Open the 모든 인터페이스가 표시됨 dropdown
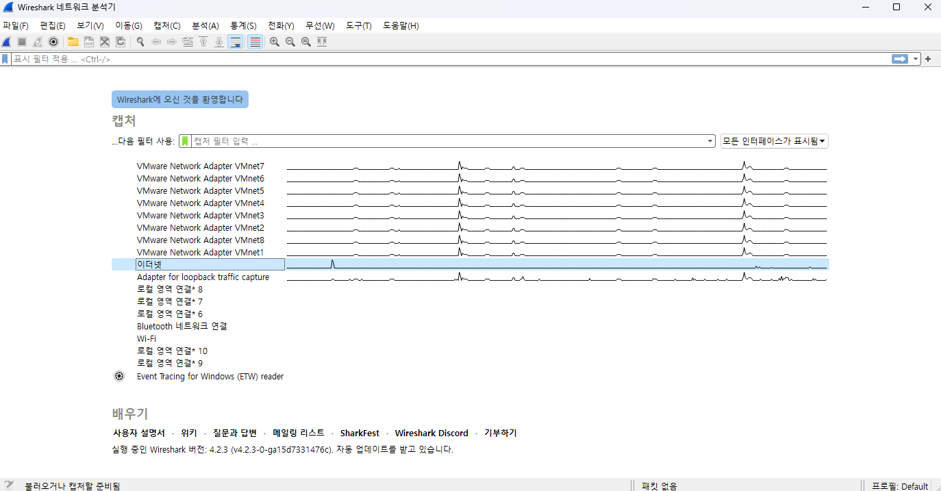This screenshot has height=491, width=941. pyautogui.click(x=775, y=141)
